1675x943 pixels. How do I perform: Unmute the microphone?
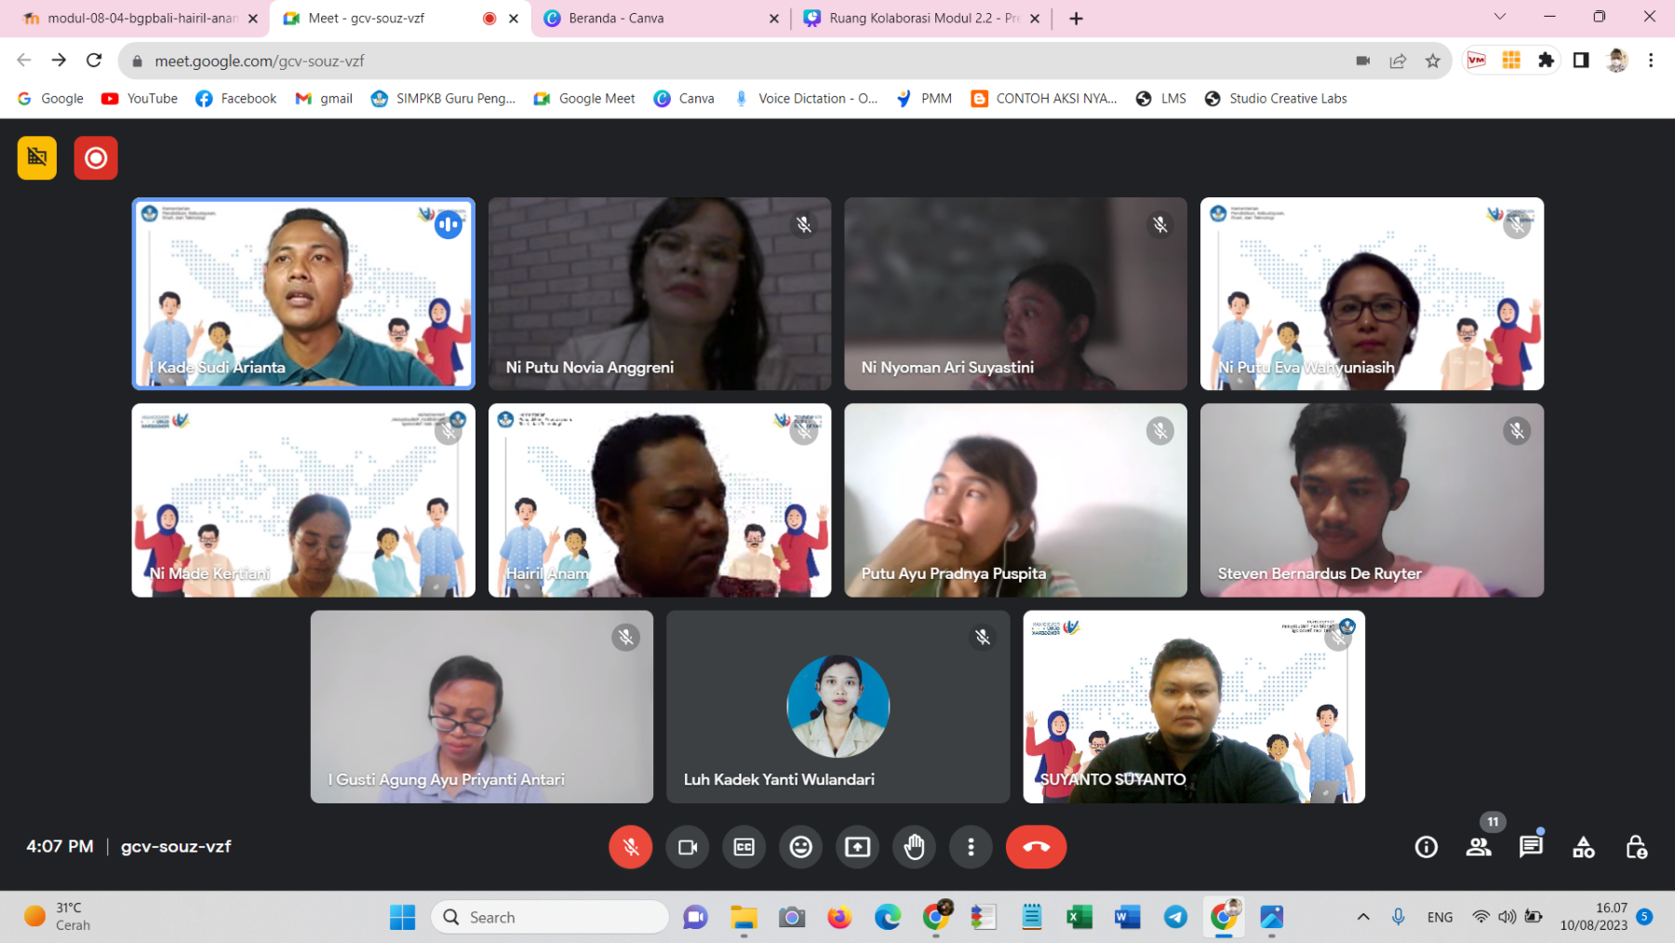630,846
